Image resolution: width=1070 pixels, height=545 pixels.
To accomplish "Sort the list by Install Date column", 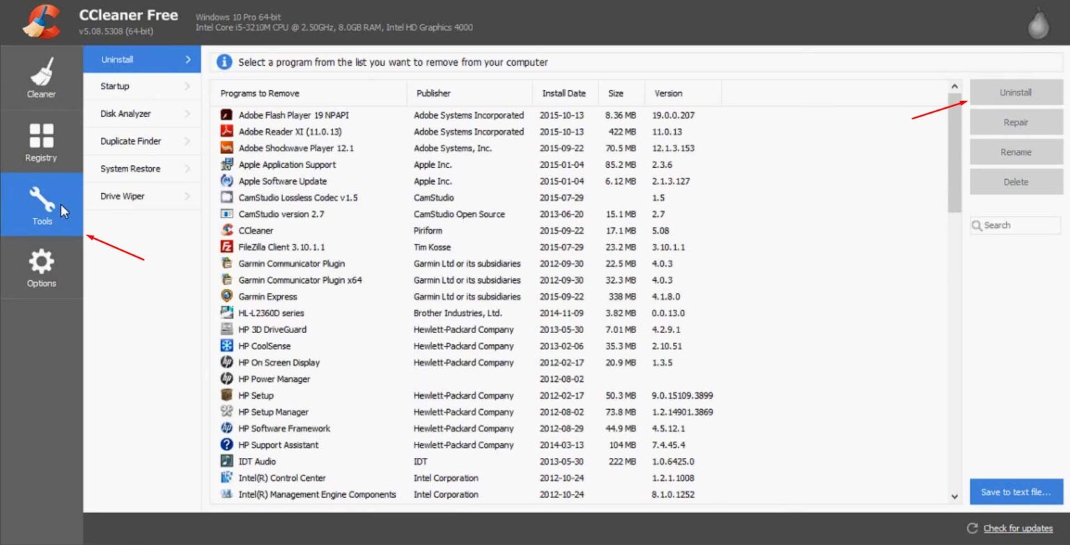I will tap(564, 93).
